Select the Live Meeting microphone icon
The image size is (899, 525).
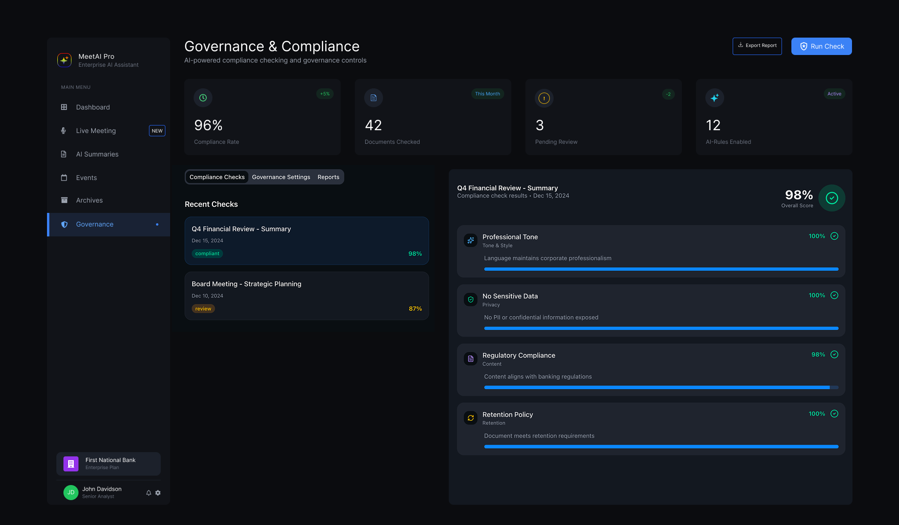pyautogui.click(x=64, y=131)
